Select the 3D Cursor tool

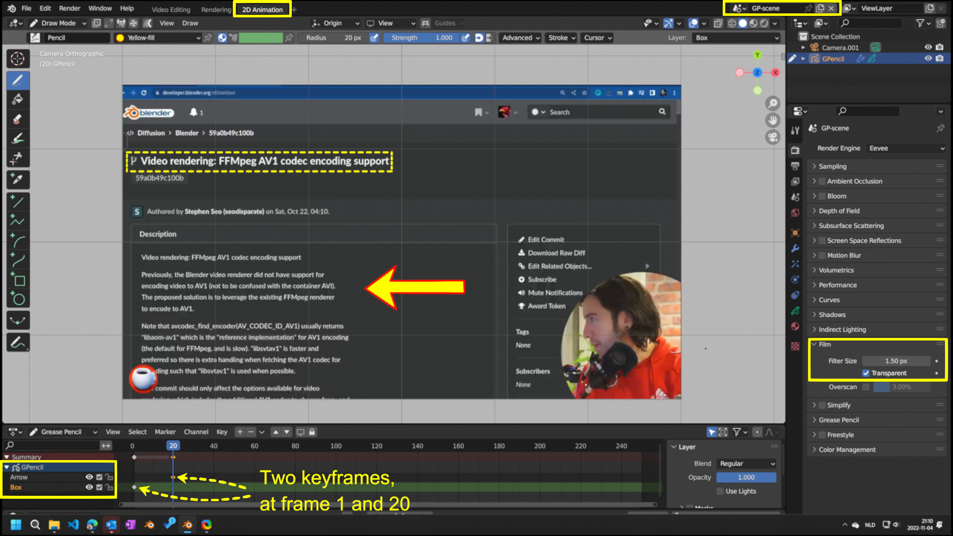pyautogui.click(x=18, y=59)
